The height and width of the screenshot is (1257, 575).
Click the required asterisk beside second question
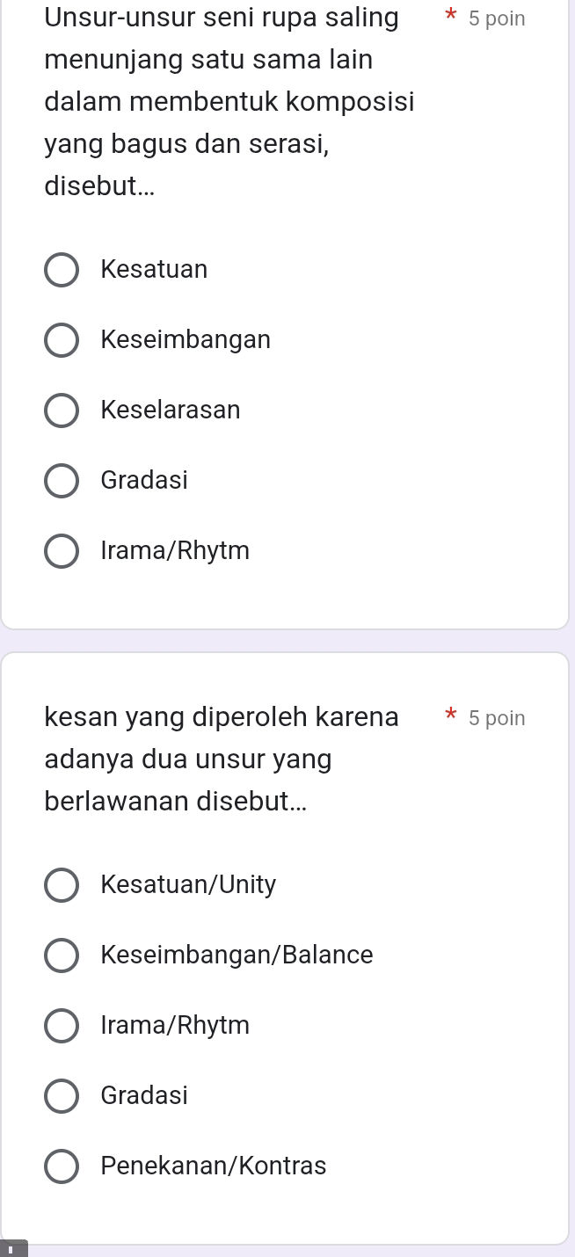[x=450, y=716]
